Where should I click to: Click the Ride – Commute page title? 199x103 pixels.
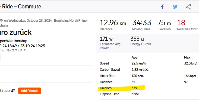click(x=21, y=7)
